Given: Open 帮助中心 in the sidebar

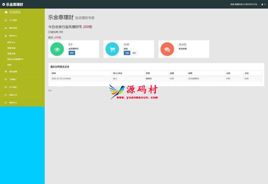Looking at the screenshot, I should (x=13, y=103).
